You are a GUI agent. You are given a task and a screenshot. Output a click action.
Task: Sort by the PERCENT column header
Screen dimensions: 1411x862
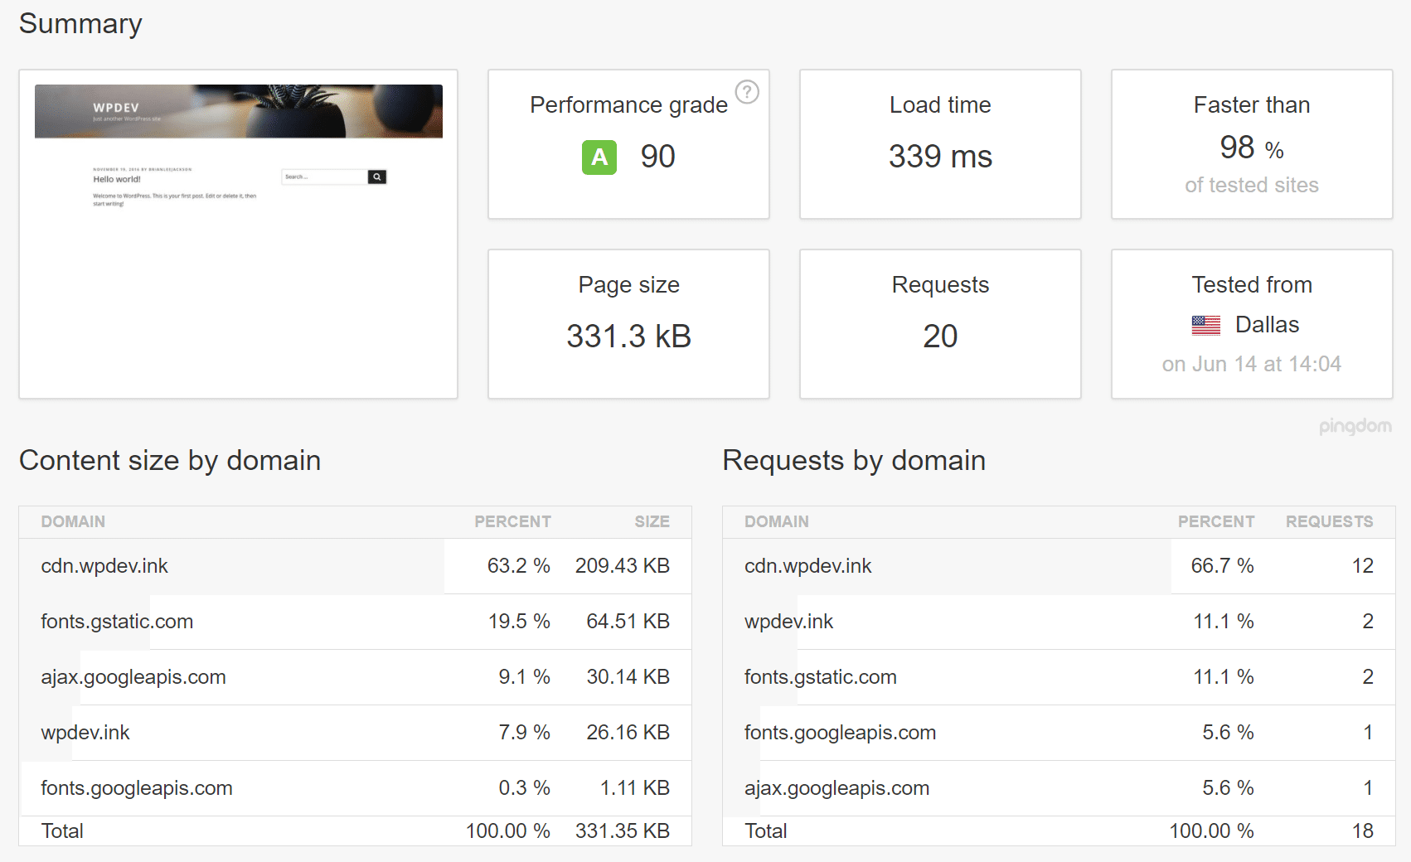pyautogui.click(x=512, y=521)
